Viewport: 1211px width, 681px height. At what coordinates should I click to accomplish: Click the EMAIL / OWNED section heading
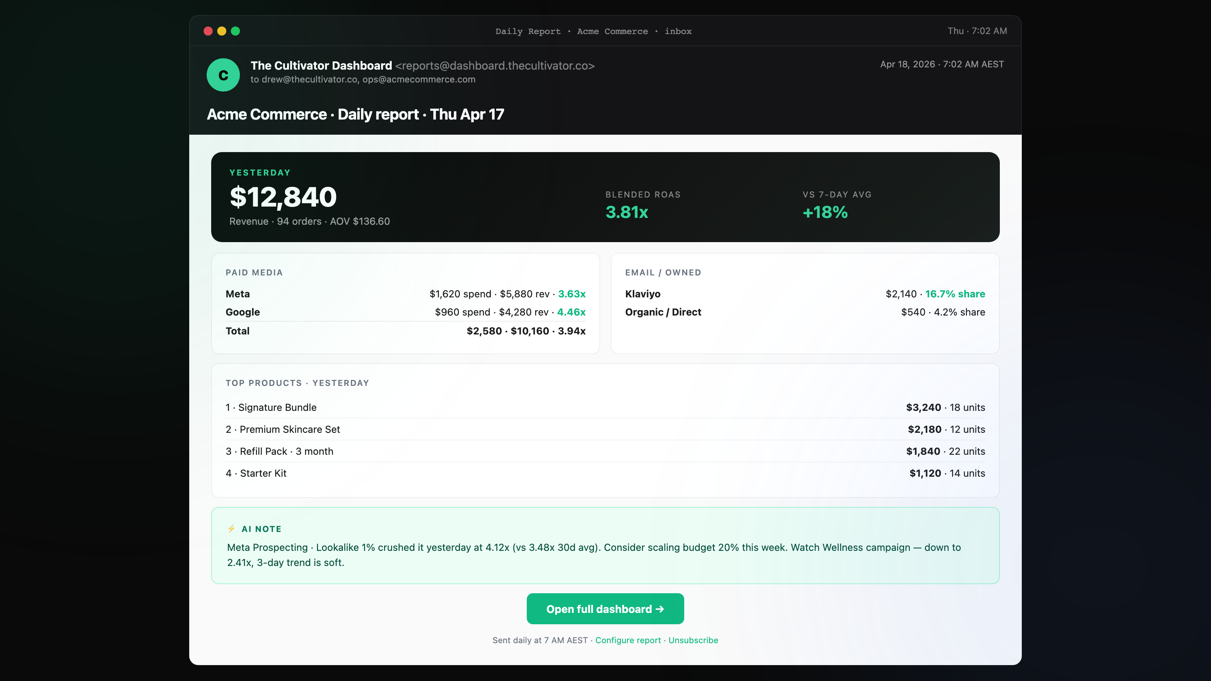[x=663, y=272]
